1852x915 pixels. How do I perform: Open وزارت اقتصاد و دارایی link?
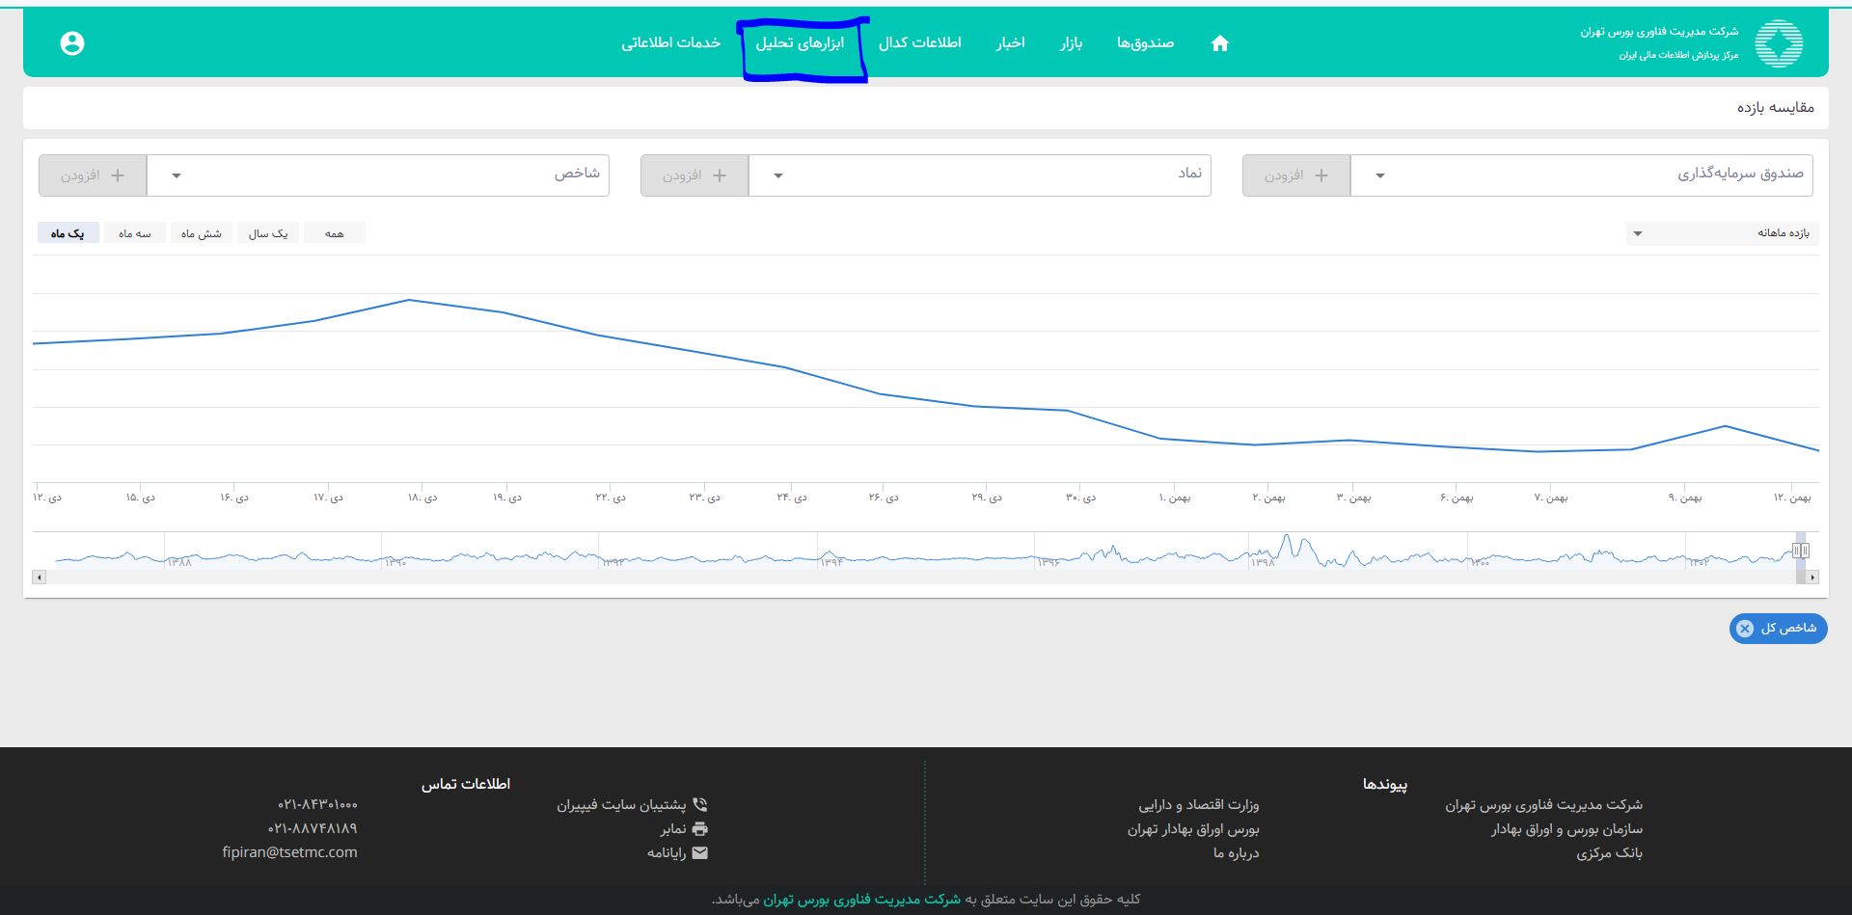coord(1198,804)
